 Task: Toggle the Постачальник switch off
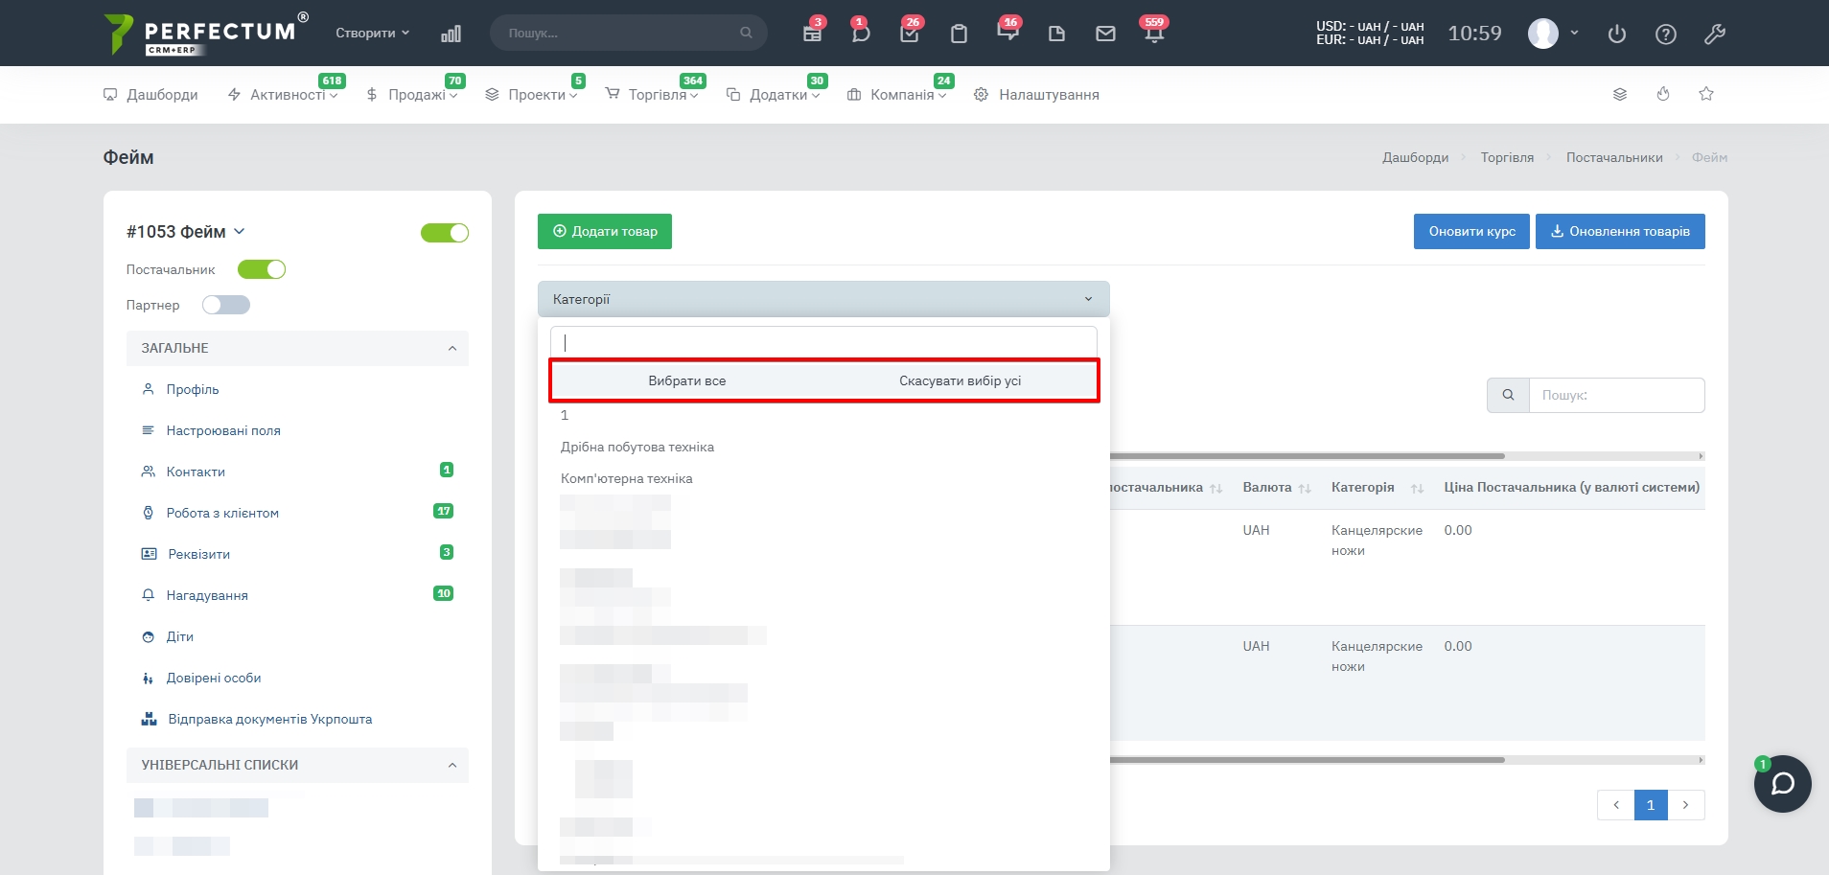coord(262,269)
